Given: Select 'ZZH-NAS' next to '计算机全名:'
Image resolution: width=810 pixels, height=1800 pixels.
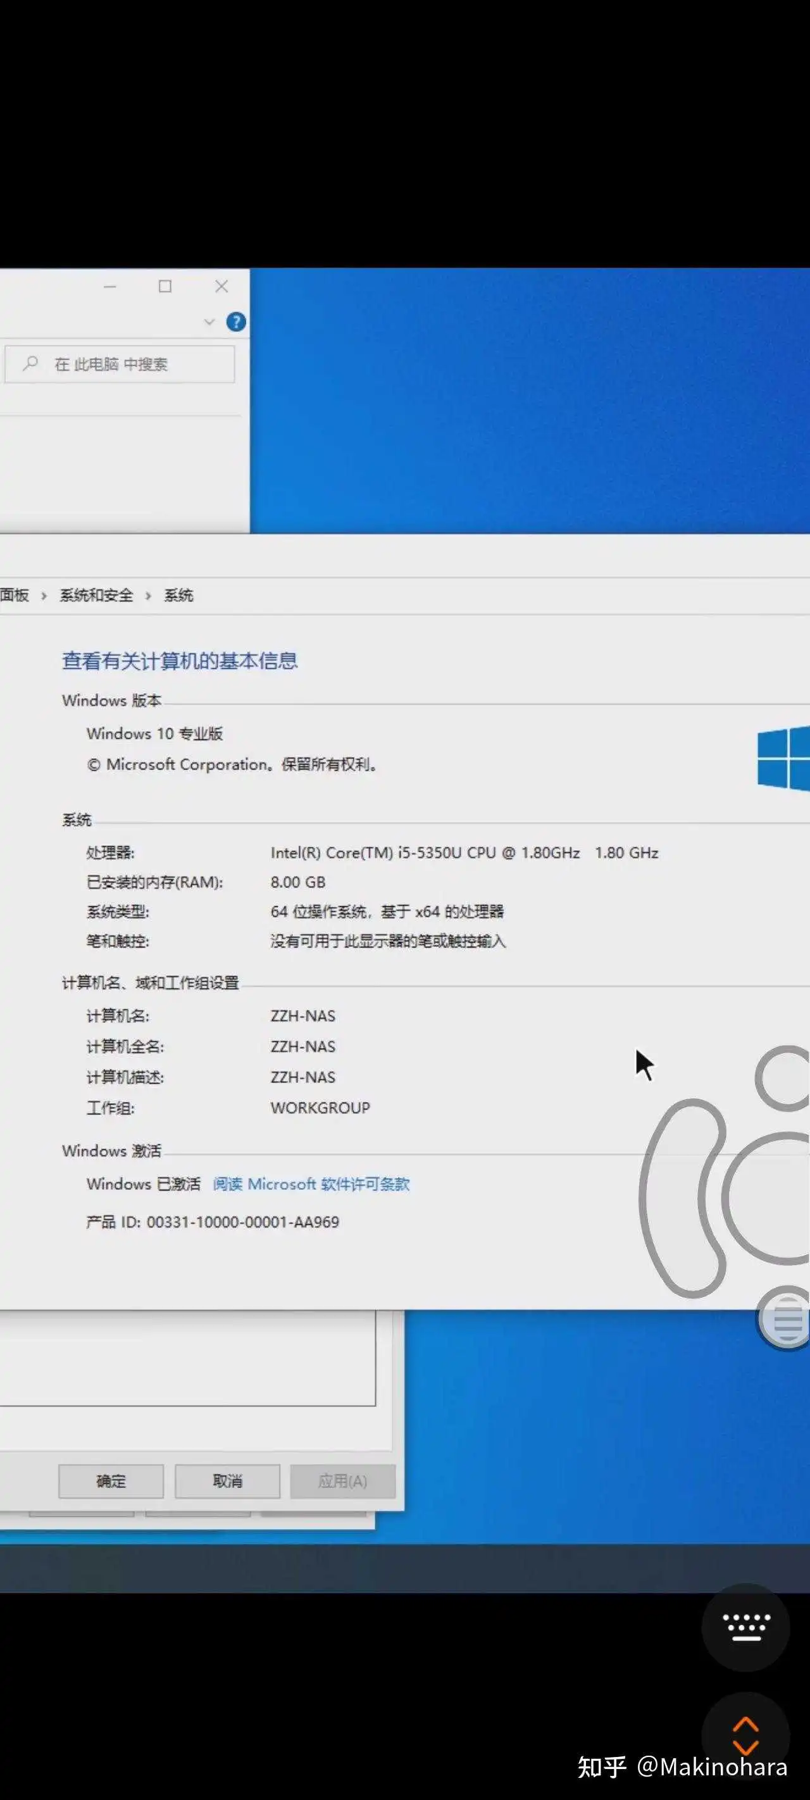Looking at the screenshot, I should tap(302, 1046).
